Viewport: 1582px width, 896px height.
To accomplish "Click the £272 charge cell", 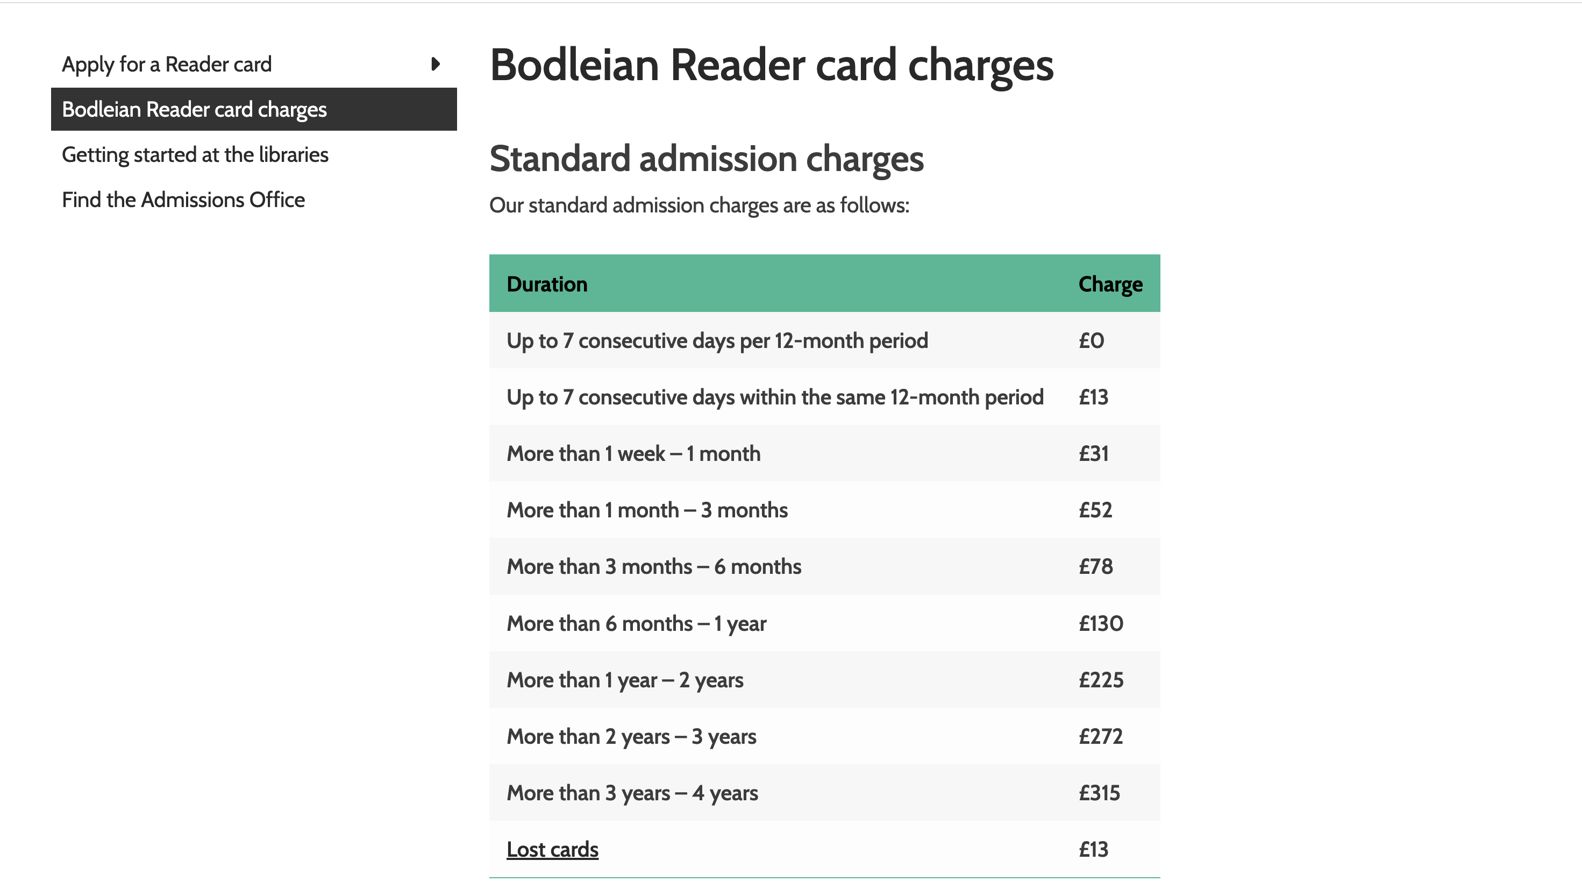I will click(1100, 737).
